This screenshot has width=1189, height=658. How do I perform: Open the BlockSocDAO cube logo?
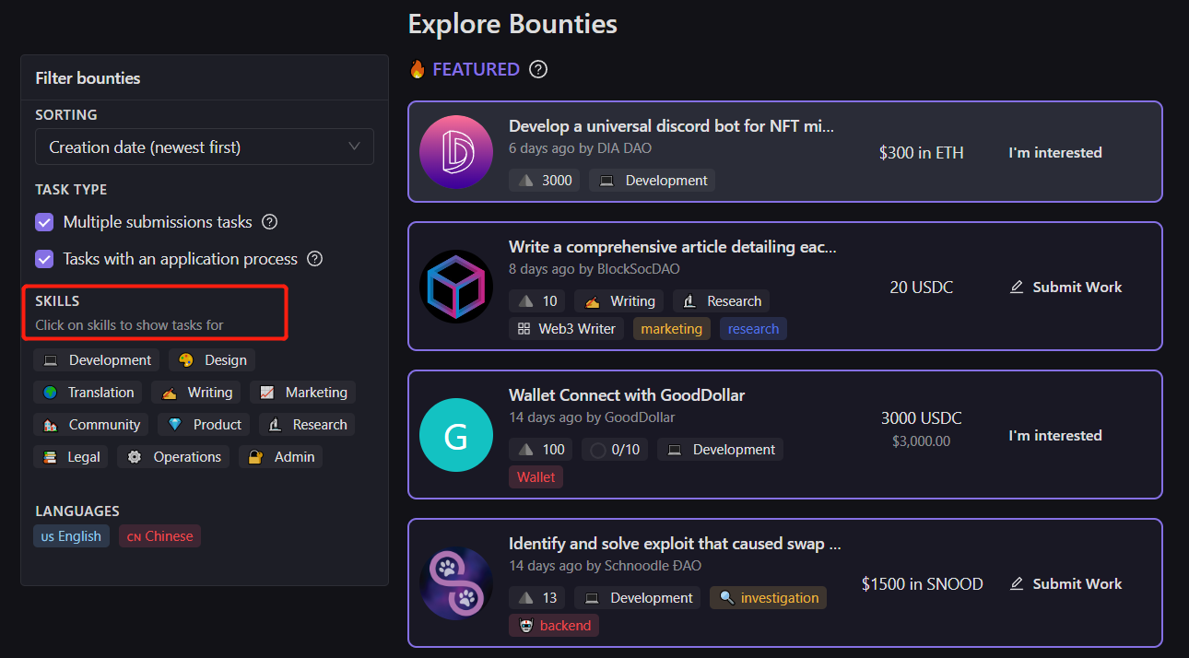(456, 287)
